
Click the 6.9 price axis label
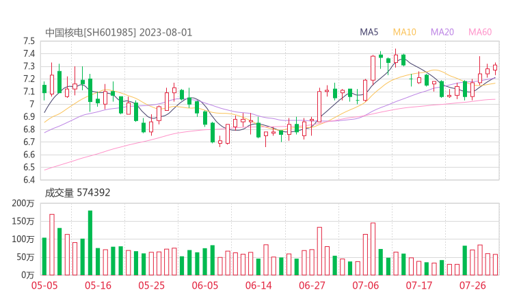29,117
